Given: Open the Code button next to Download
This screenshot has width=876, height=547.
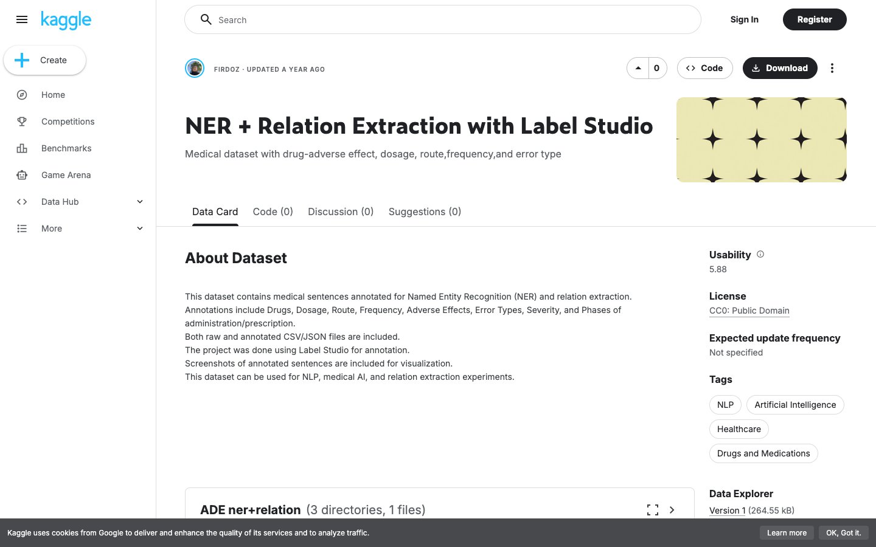Looking at the screenshot, I should pyautogui.click(x=704, y=68).
